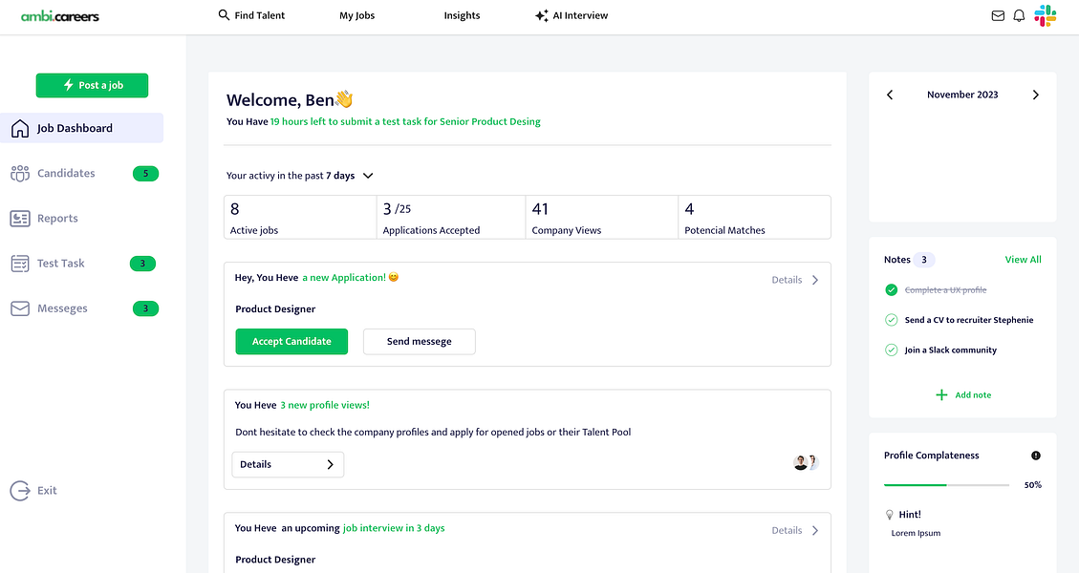Click the Profile Completeness progress bar
The image size is (1079, 573).
coord(946,485)
